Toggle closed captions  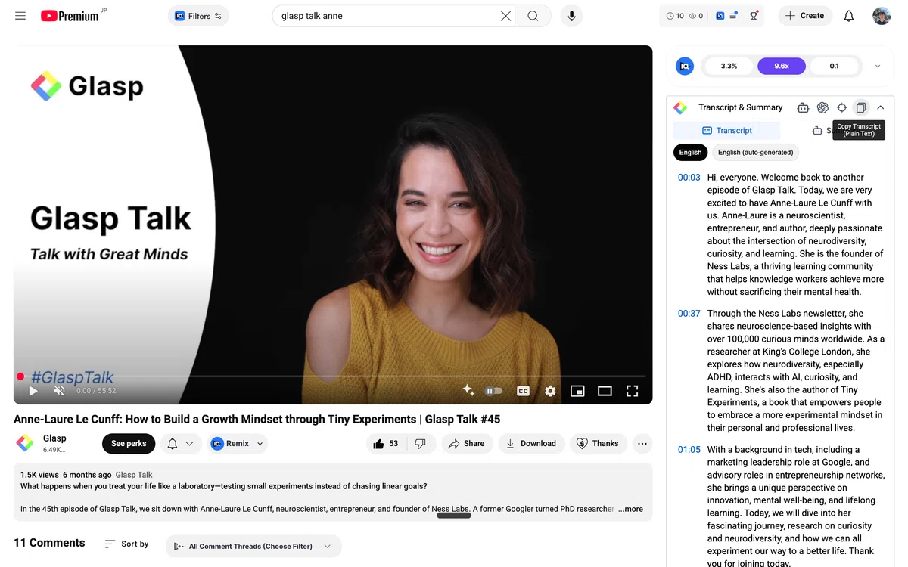coord(523,391)
